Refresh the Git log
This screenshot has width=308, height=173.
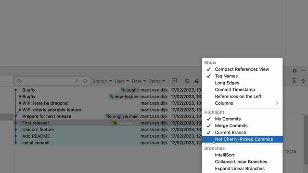[x=187, y=81]
